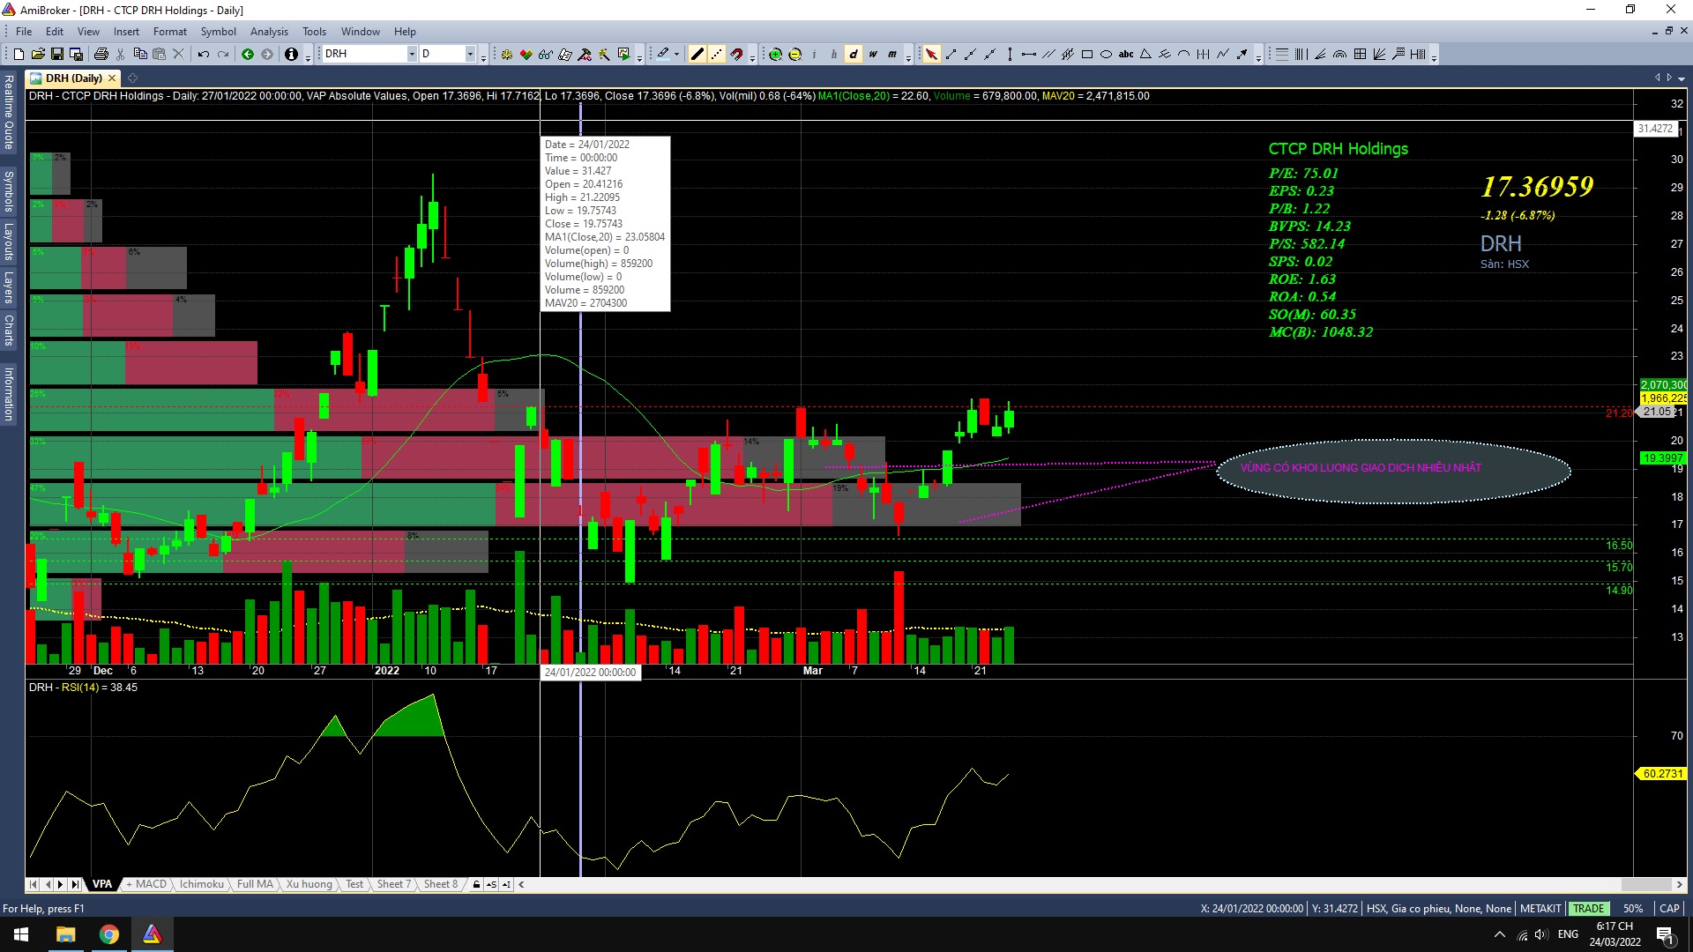Toggle the magnet snap-to-price button
Screen dimensions: 1693x952
click(736, 55)
